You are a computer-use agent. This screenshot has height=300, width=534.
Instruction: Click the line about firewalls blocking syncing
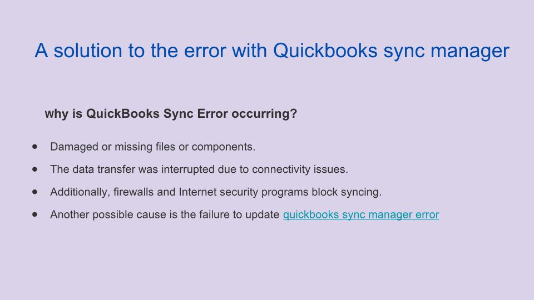216,192
